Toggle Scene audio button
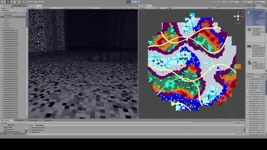Viewport: 267px width, 150px height. (166, 8)
